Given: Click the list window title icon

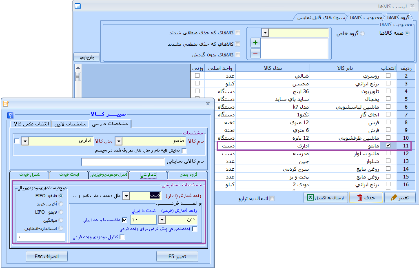Looking at the screenshot, I should click(78, 6).
